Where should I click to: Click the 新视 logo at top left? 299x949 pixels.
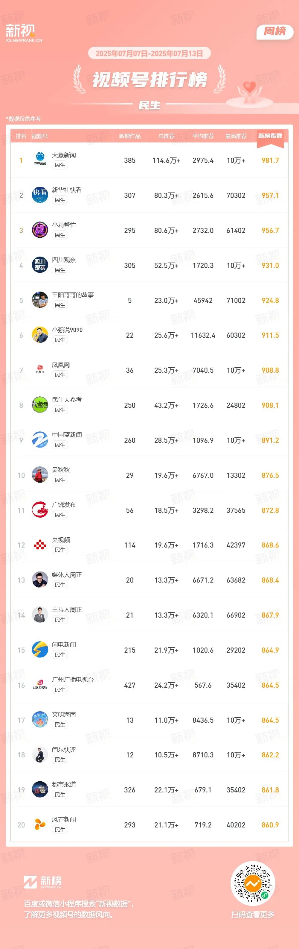click(x=23, y=33)
